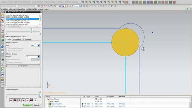Click the Time column header
The image size is (192, 108).
pos(100,97)
